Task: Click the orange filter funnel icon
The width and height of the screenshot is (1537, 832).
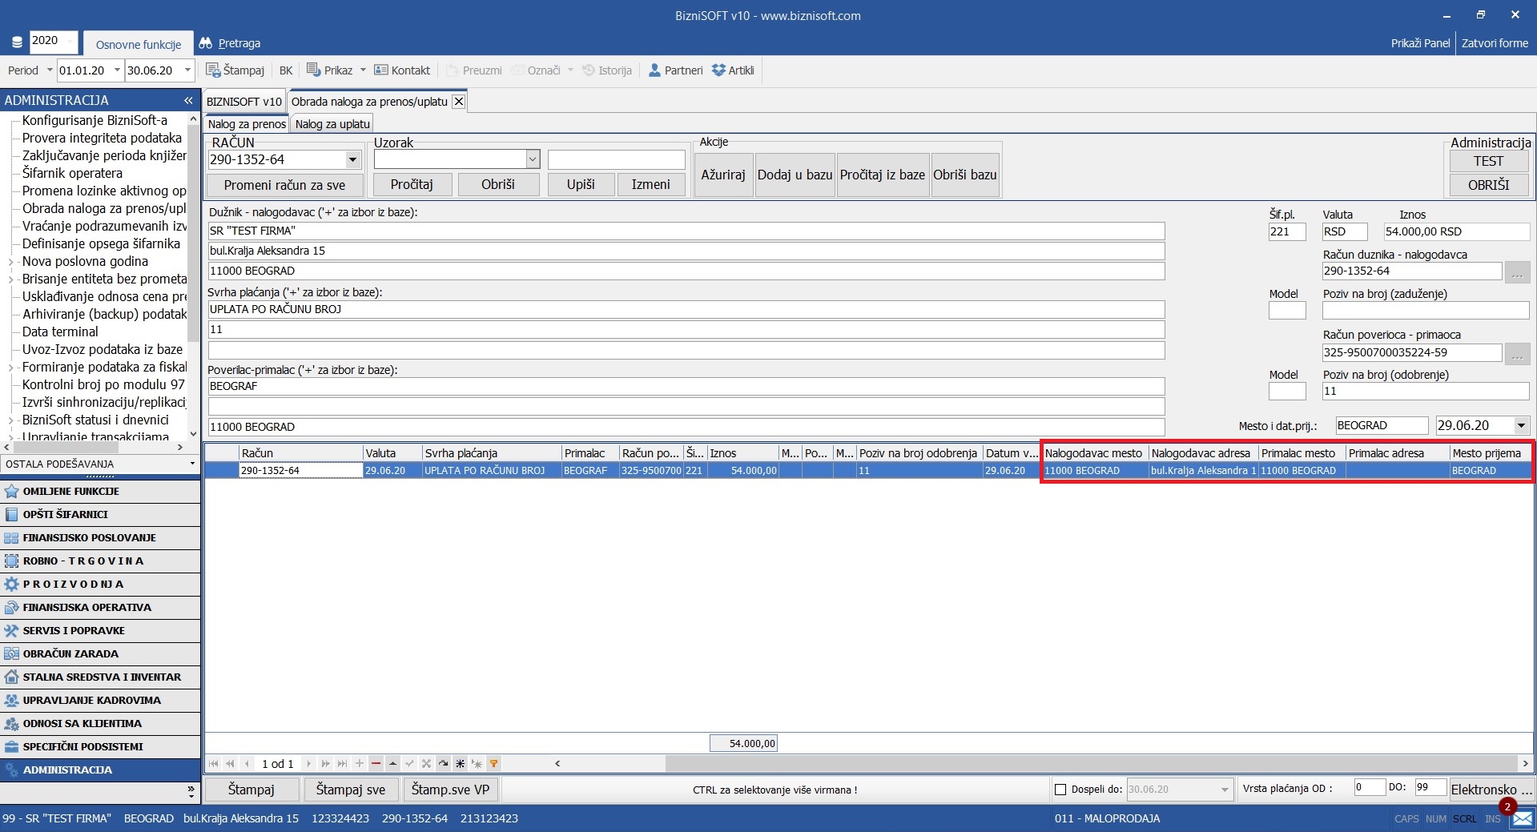Action: pyautogui.click(x=494, y=764)
